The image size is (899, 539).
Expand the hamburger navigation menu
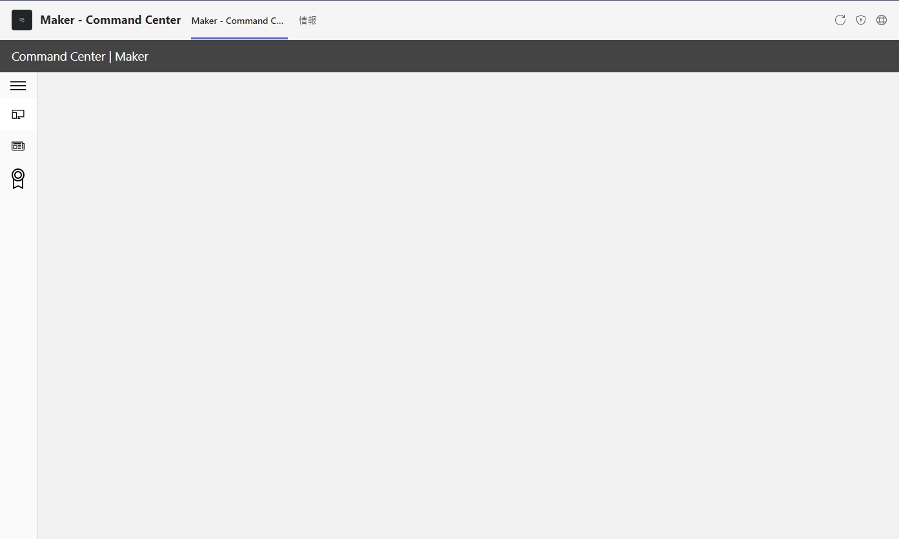(x=18, y=86)
